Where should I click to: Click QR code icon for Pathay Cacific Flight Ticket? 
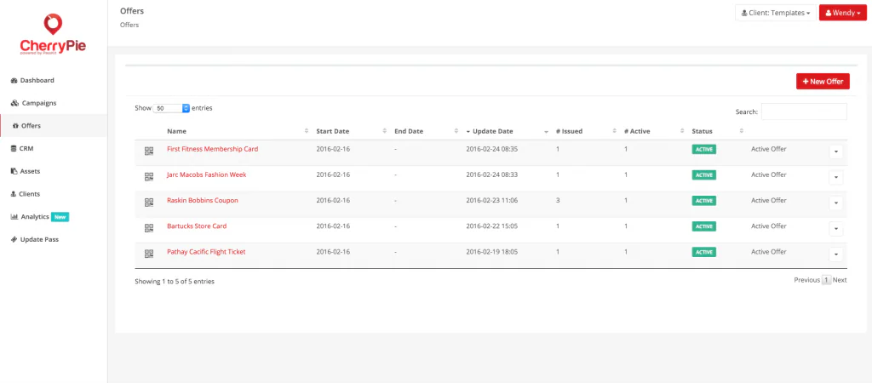[148, 254]
